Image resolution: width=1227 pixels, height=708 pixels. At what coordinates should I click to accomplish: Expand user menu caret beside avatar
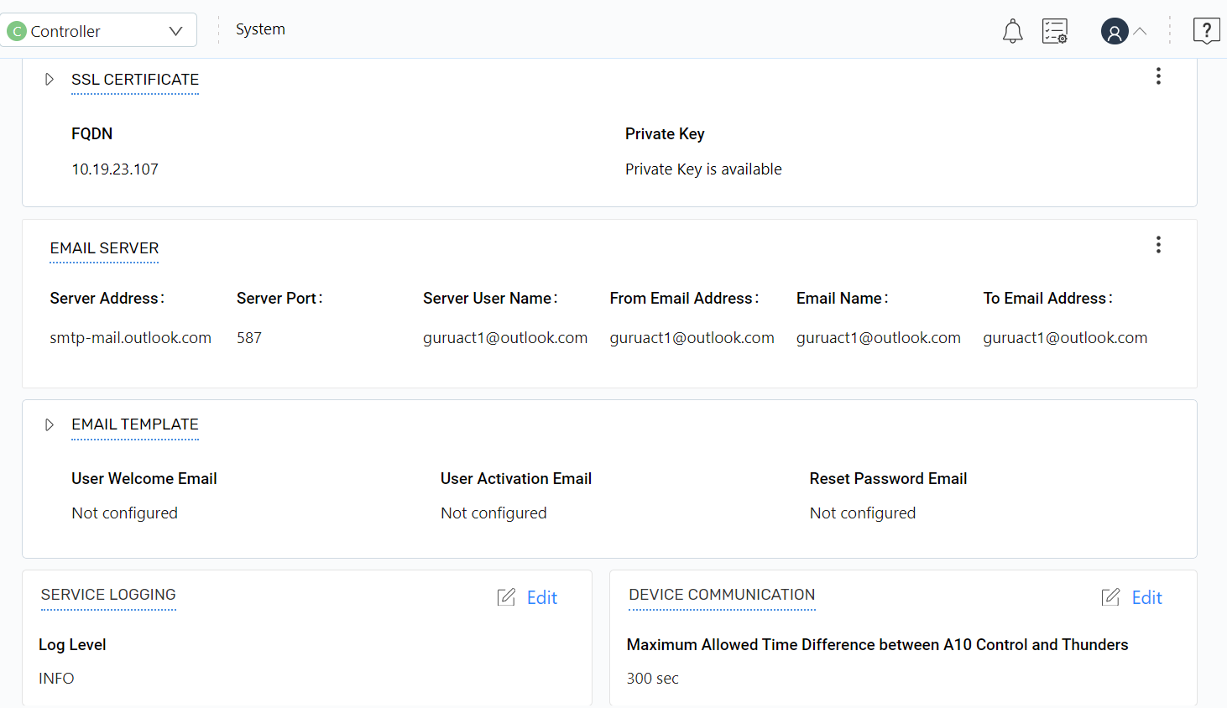coord(1140,31)
